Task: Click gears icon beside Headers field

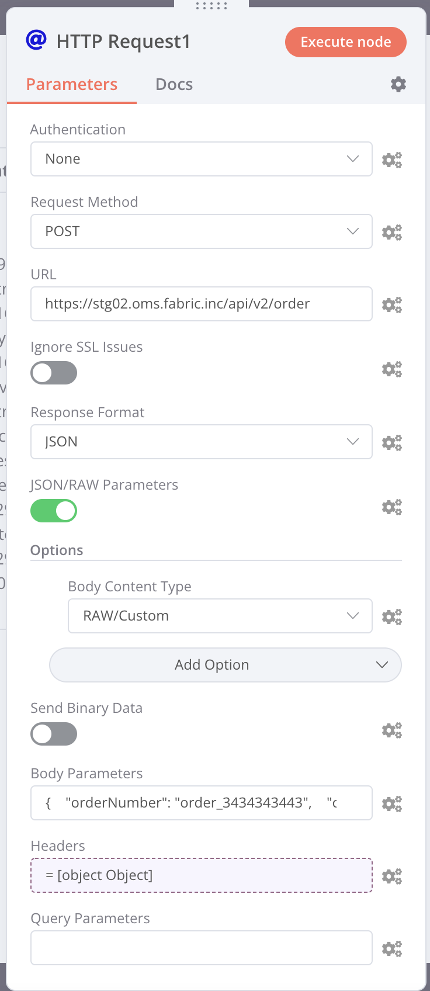Action: pos(392,876)
